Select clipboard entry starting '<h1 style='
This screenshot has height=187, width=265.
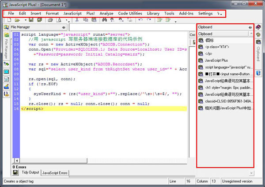point(225,88)
